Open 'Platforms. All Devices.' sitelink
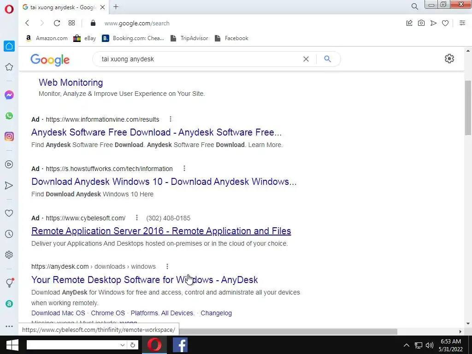 163,313
